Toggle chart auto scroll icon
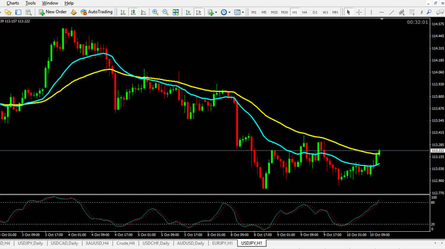 pos(188,12)
